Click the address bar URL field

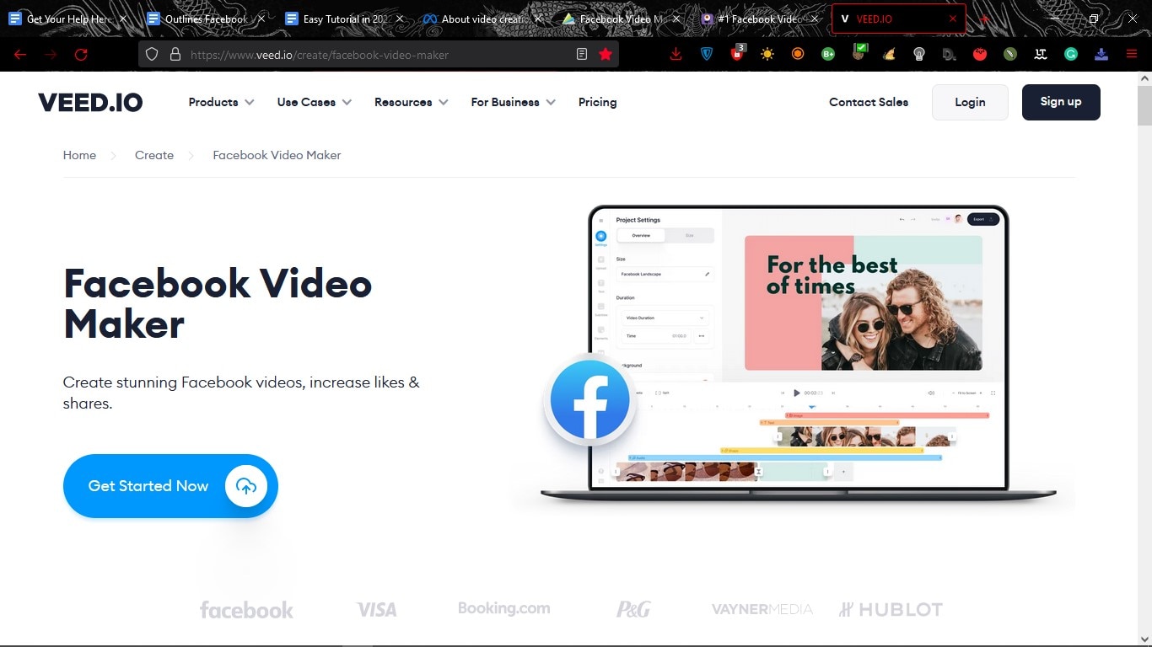point(380,55)
